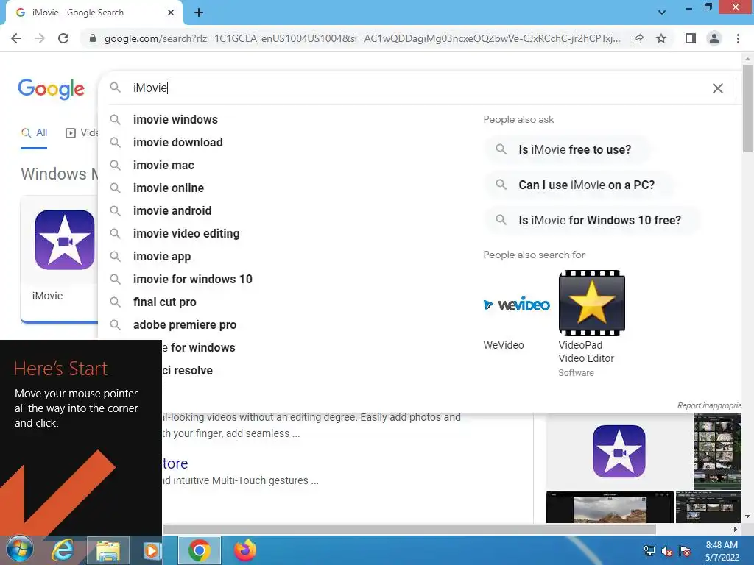Select suggestion adobe premiere pro
This screenshot has height=565, width=754.
[x=185, y=324]
